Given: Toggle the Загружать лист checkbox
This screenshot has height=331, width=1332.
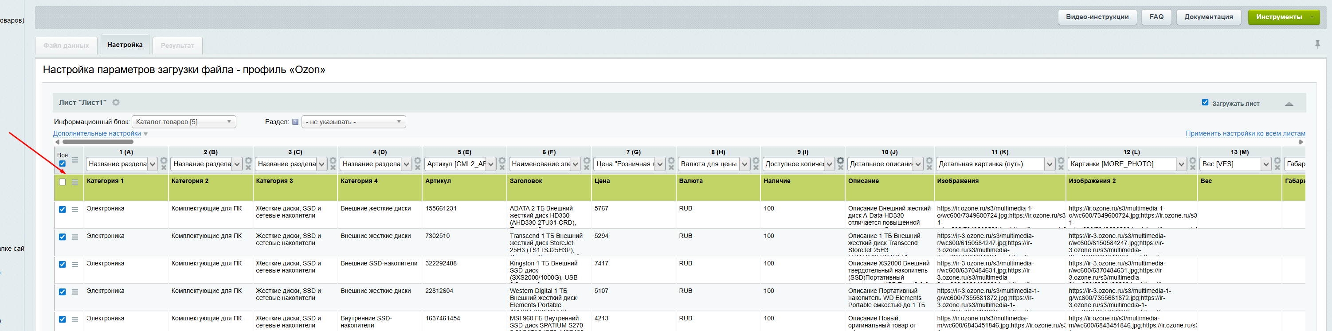Looking at the screenshot, I should point(1205,102).
